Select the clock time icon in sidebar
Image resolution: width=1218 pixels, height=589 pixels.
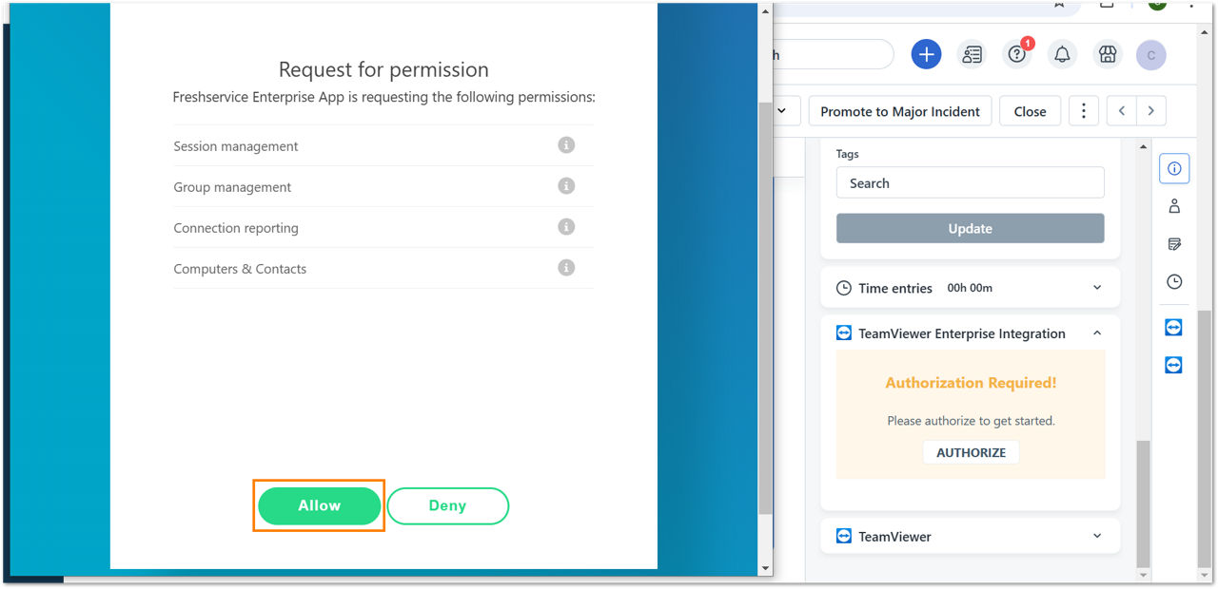(x=1174, y=282)
